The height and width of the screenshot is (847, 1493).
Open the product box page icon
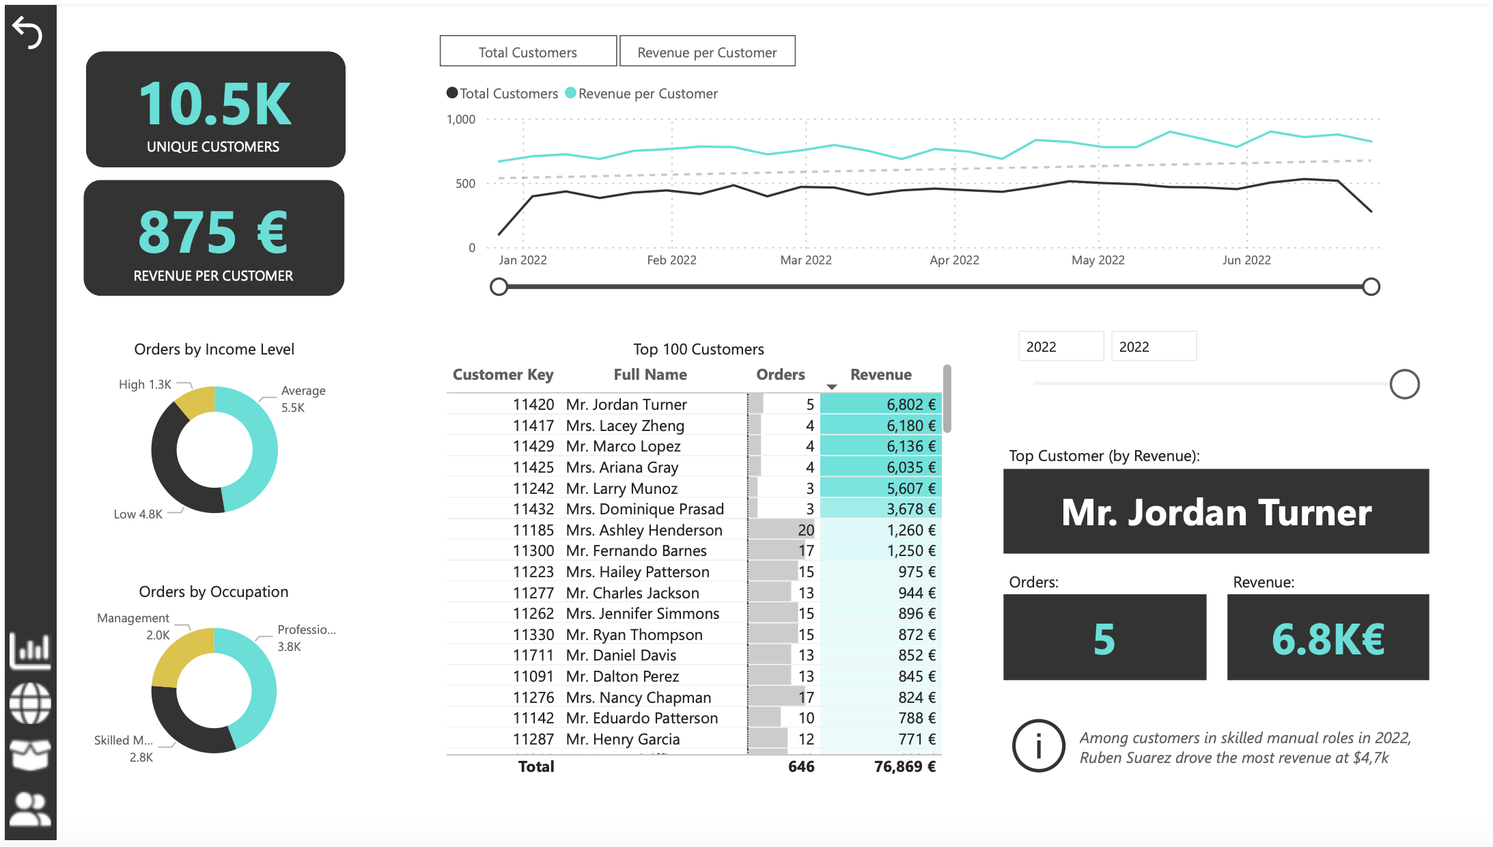pyautogui.click(x=30, y=755)
